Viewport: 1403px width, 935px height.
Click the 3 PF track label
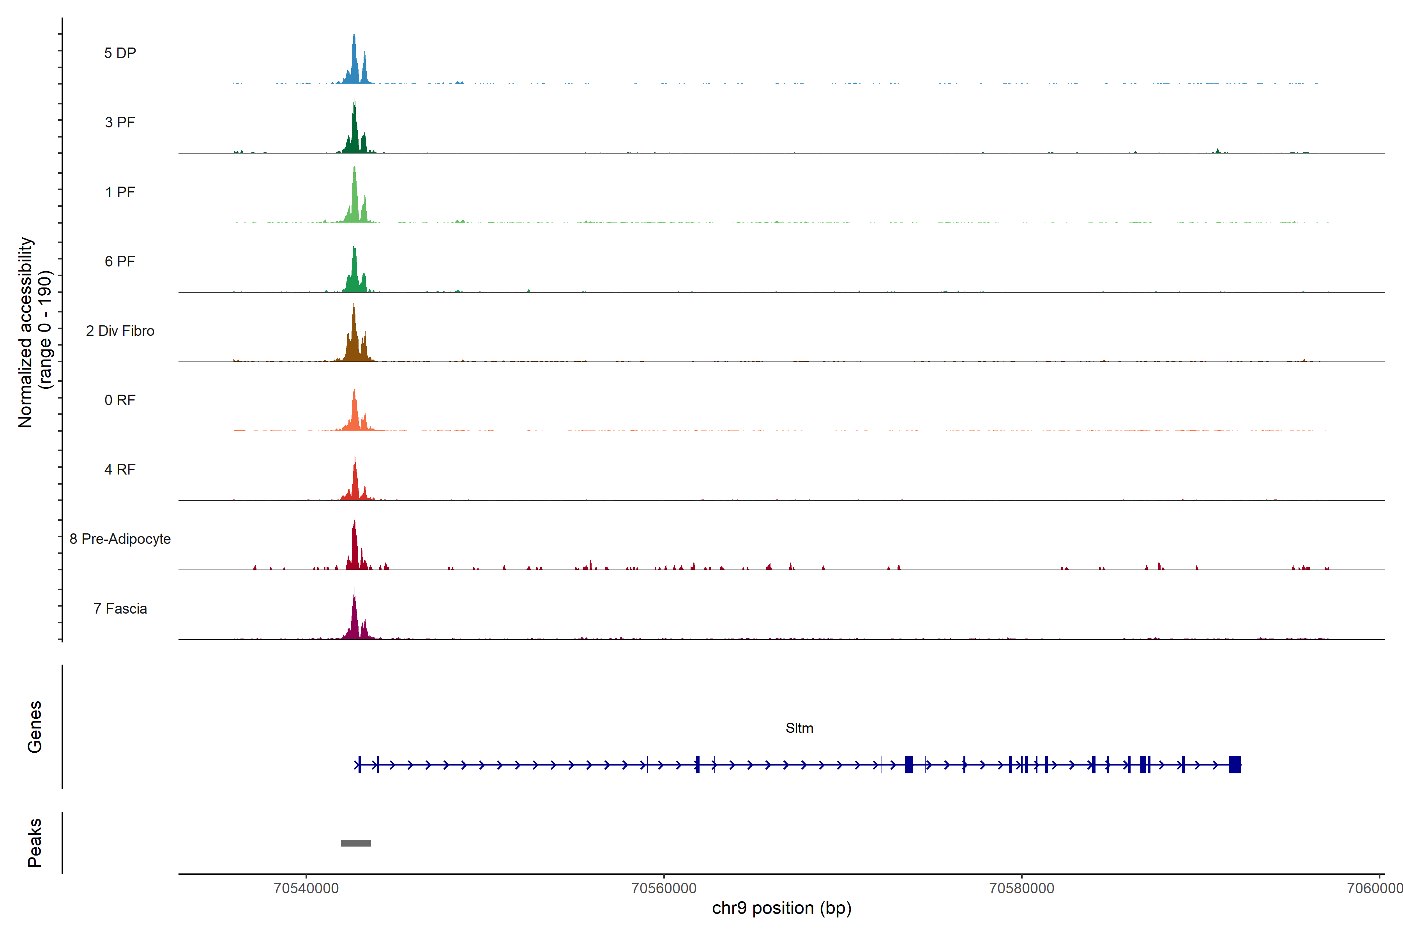pyautogui.click(x=120, y=122)
